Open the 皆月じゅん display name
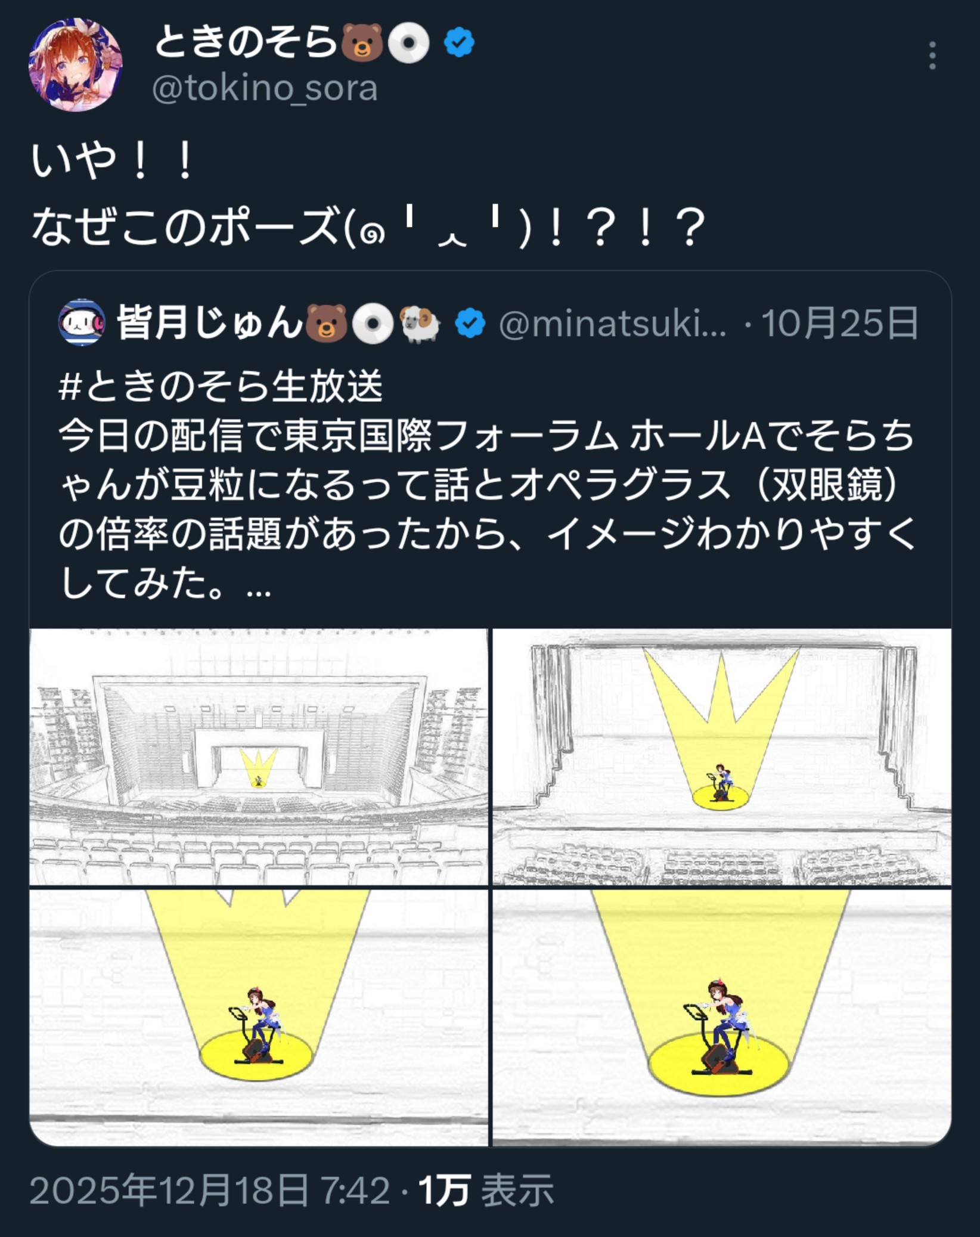This screenshot has width=980, height=1237. tap(210, 323)
